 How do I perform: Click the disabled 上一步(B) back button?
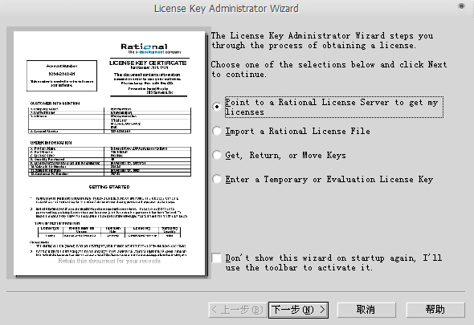pyautogui.click(x=238, y=310)
